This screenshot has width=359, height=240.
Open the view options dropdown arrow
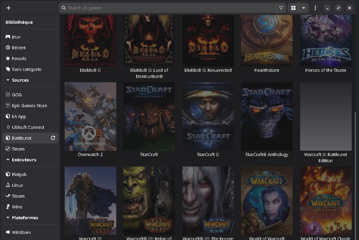point(304,8)
